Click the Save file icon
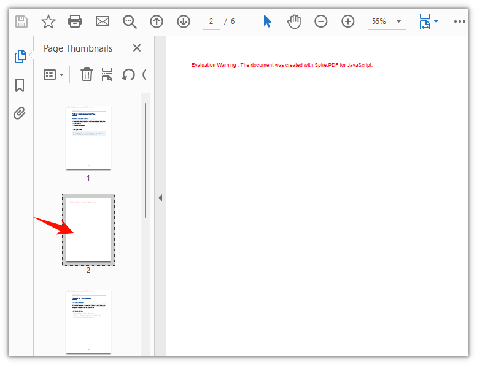This screenshot has width=477, height=365. coord(21,21)
